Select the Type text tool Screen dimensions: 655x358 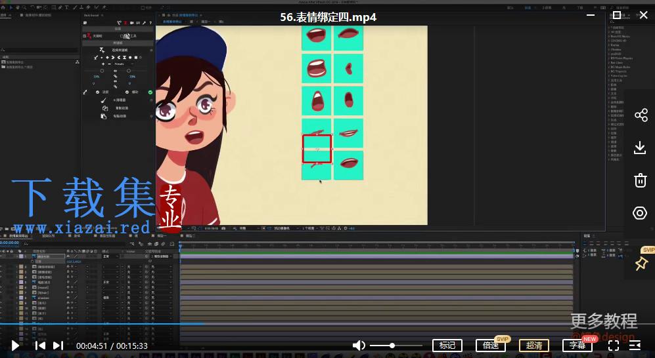click(x=66, y=7)
